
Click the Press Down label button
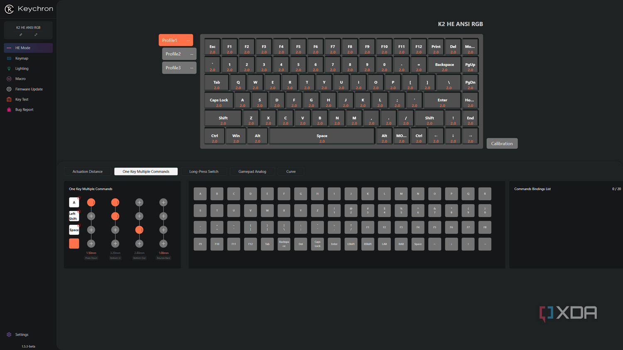coord(91,258)
